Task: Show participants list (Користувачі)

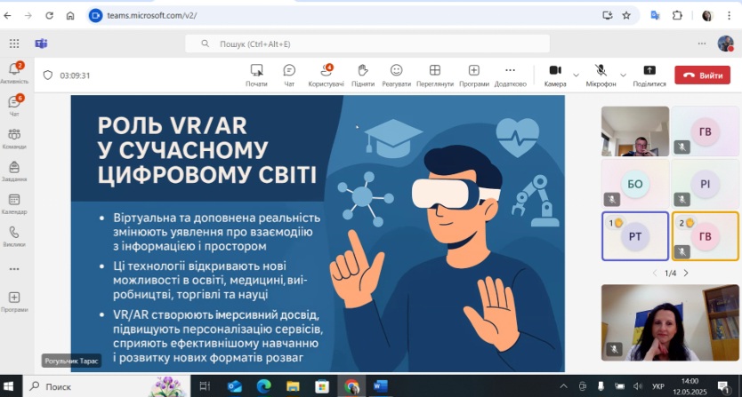Action: tap(326, 74)
